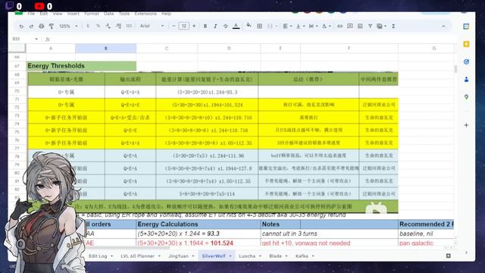Open the Format menu
This screenshot has height=273, width=485.
(x=92, y=14)
